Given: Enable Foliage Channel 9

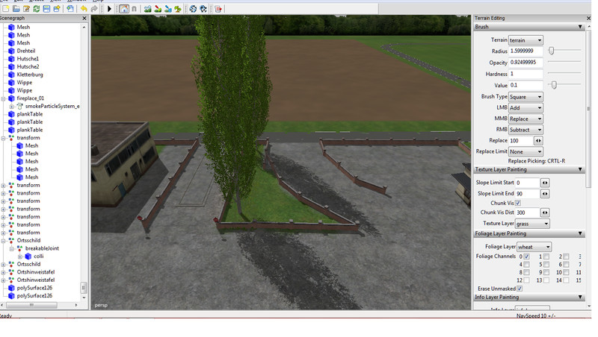Looking at the screenshot, I should [546, 272].
